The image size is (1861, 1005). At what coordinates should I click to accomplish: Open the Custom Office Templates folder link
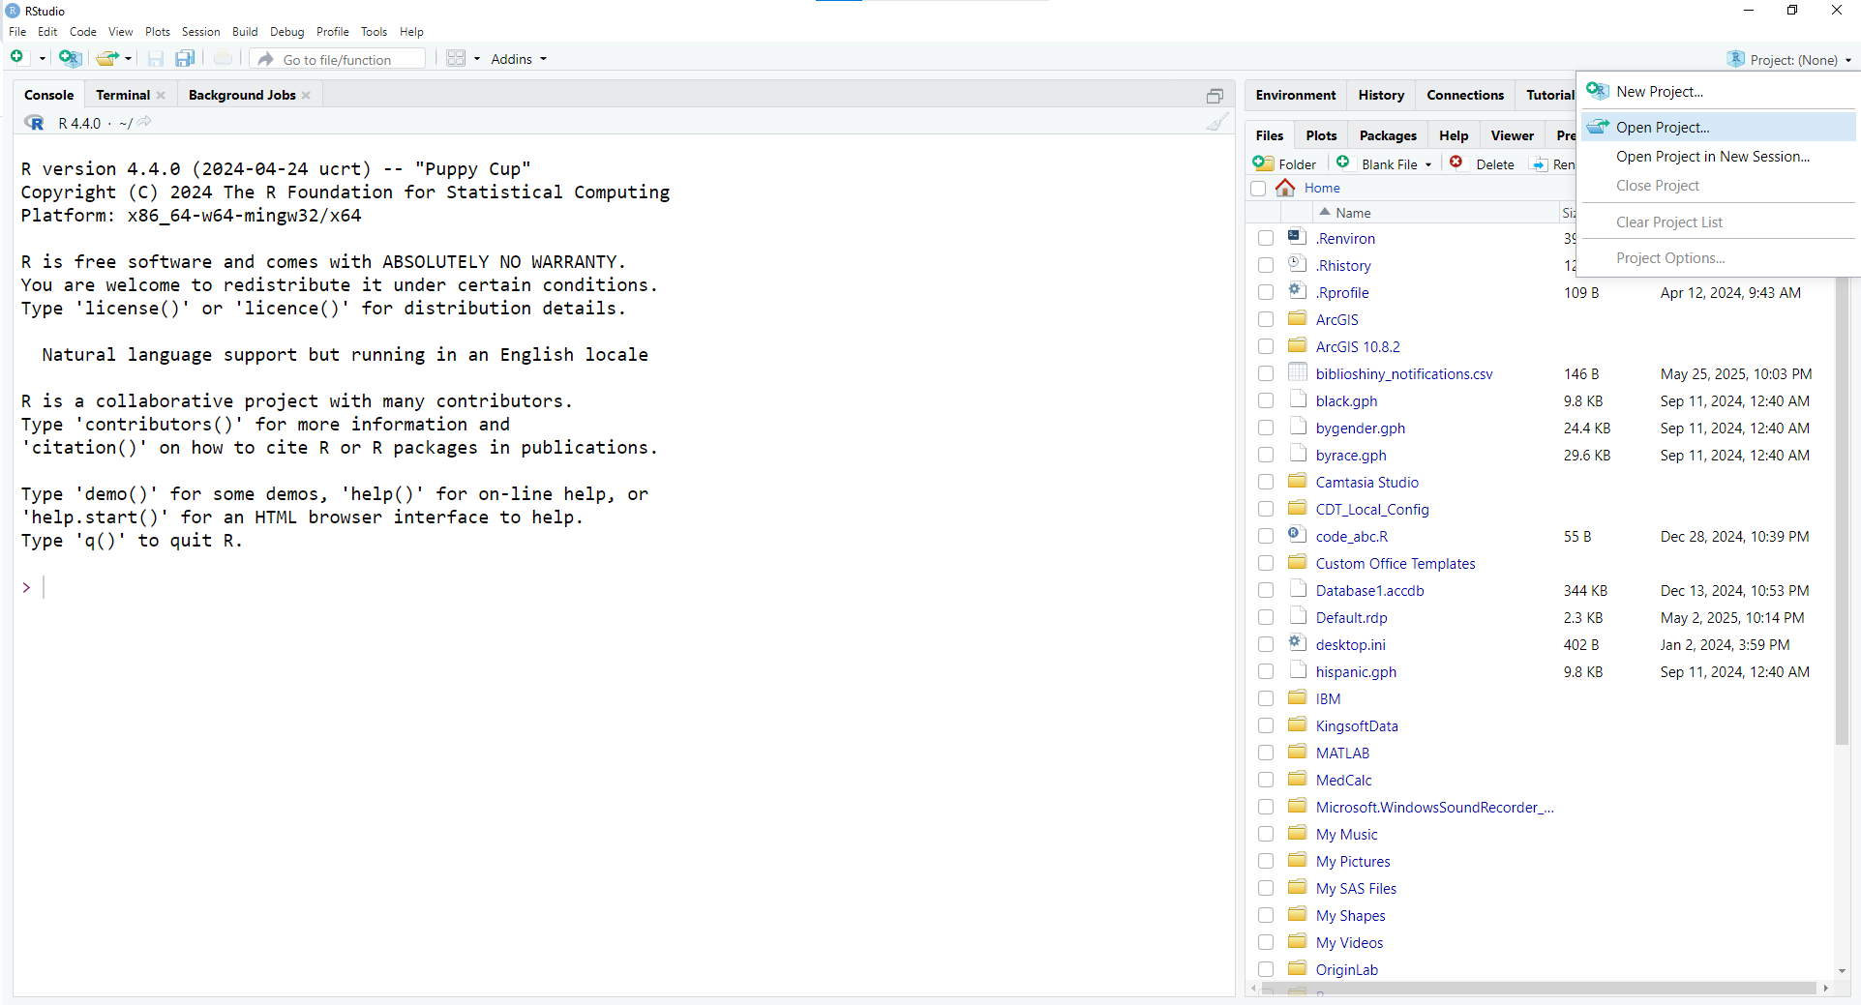click(x=1395, y=563)
